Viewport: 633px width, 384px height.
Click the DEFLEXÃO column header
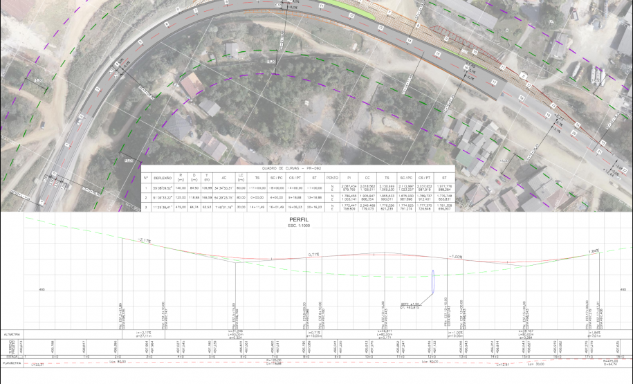click(x=163, y=178)
